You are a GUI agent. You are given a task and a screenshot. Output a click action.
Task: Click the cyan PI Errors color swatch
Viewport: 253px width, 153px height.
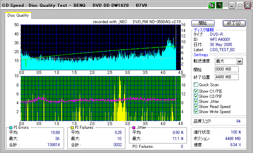(11, 127)
